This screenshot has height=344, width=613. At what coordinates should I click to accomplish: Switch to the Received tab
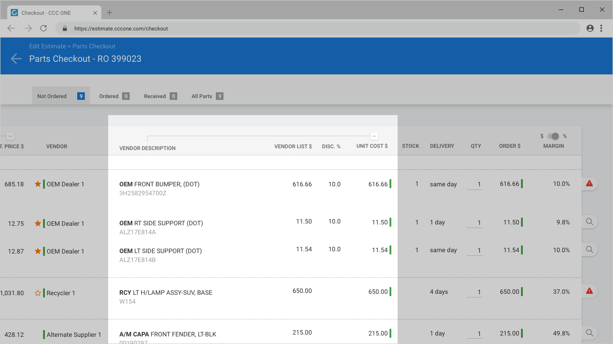pos(160,96)
